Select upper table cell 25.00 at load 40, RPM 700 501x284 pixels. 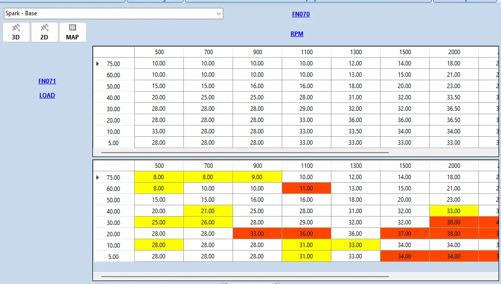click(x=208, y=97)
